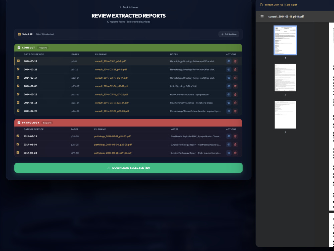The height and width of the screenshot is (251, 334).
Task: Click 'Initial Oncology Office Visit.' note
Action: 184,86
